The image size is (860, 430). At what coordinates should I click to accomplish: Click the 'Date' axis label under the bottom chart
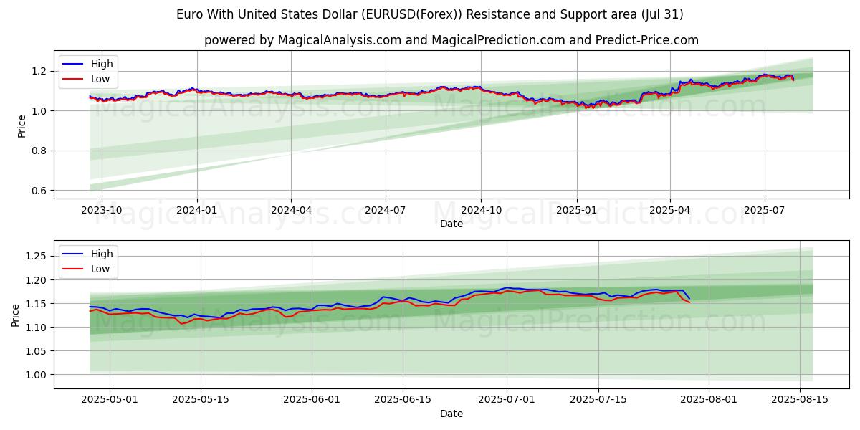451,414
